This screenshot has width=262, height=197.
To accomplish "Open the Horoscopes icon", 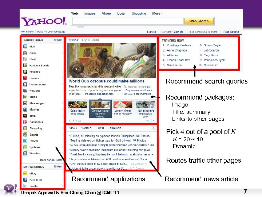I will pyautogui.click(x=25, y=84).
